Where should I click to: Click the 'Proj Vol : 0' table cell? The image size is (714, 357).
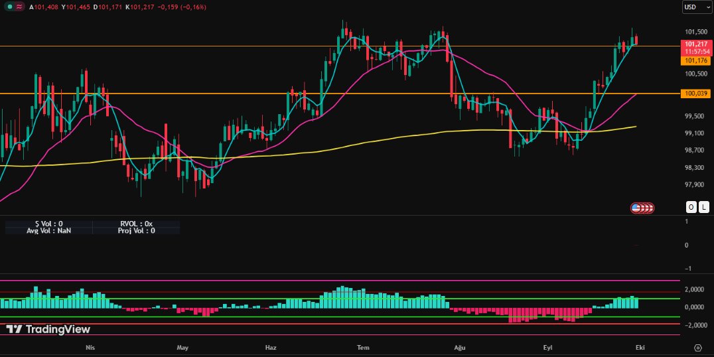click(136, 230)
